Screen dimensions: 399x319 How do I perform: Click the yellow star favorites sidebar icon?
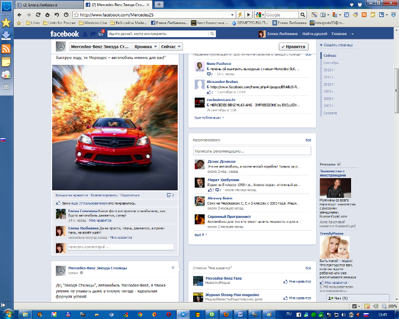point(6,22)
